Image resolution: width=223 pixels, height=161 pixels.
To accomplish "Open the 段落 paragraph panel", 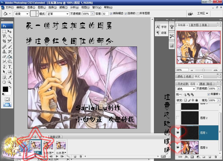I will [x=162, y=33].
